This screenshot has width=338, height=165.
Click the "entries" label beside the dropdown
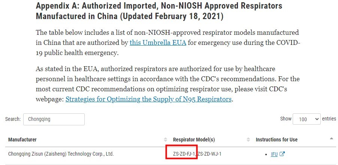click(x=329, y=119)
